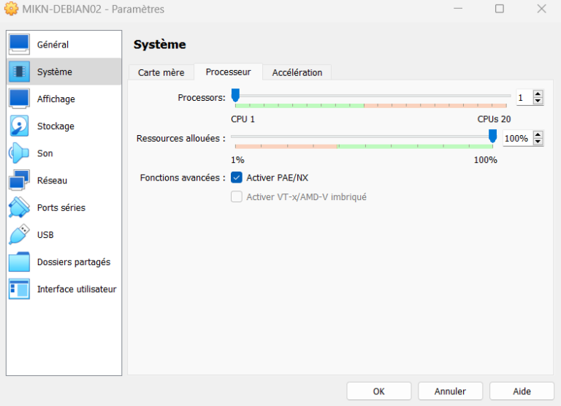Open the Général settings icon
The image size is (561, 406).
19,45
